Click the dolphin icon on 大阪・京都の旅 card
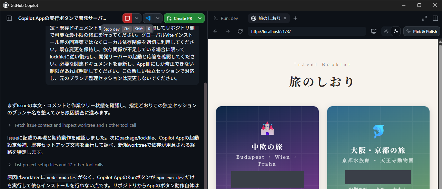Viewport: 442px width, 189px height. pos(378,131)
